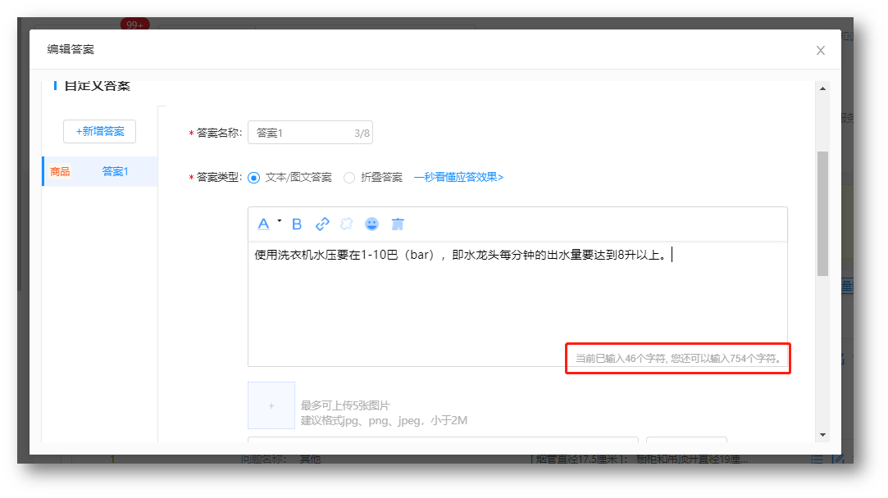This screenshot has width=888, height=498.
Task: Click the scrollbar up arrow
Action: pyautogui.click(x=823, y=88)
